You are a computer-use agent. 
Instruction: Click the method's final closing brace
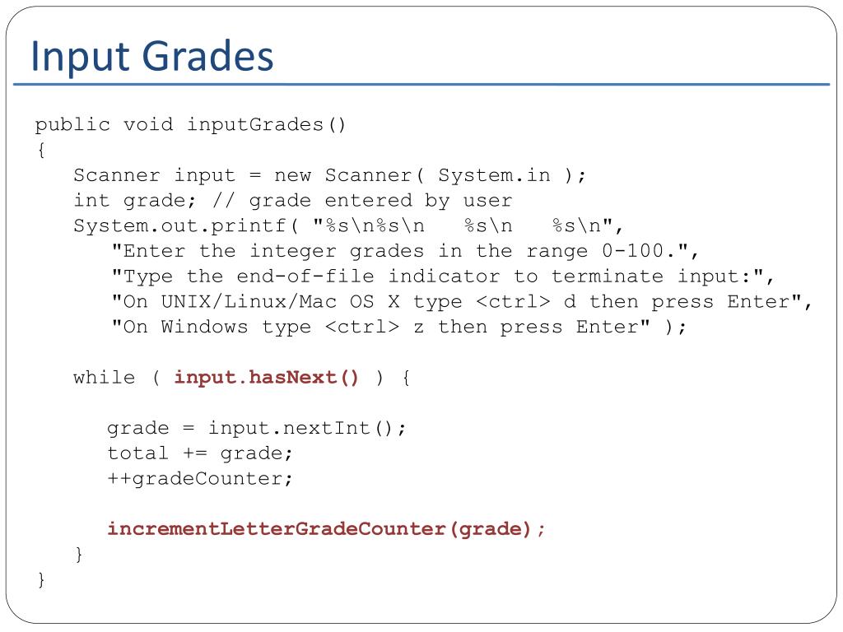[41, 580]
